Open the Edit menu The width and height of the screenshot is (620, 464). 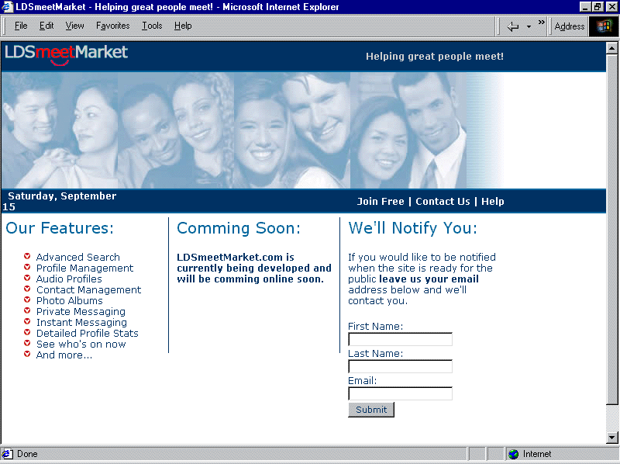click(x=46, y=26)
